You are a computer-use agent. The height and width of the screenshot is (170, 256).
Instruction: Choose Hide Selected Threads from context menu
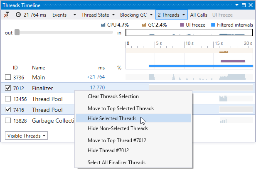click(112, 118)
